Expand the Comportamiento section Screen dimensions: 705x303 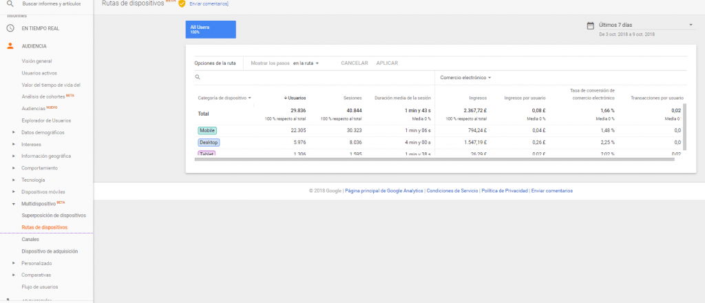tap(14, 168)
